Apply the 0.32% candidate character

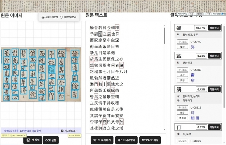pos(214,127)
